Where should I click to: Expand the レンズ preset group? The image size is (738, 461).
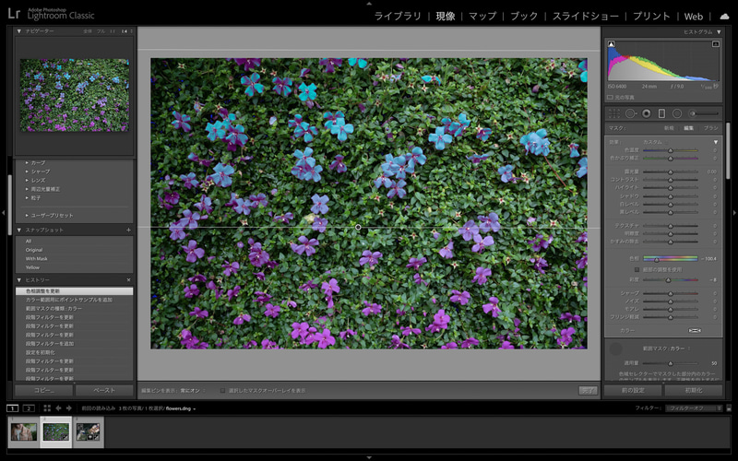tap(27, 180)
